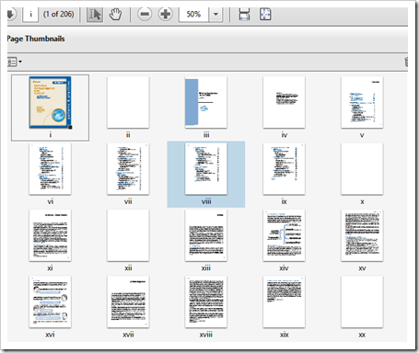Activate the text Select tool

(95, 15)
